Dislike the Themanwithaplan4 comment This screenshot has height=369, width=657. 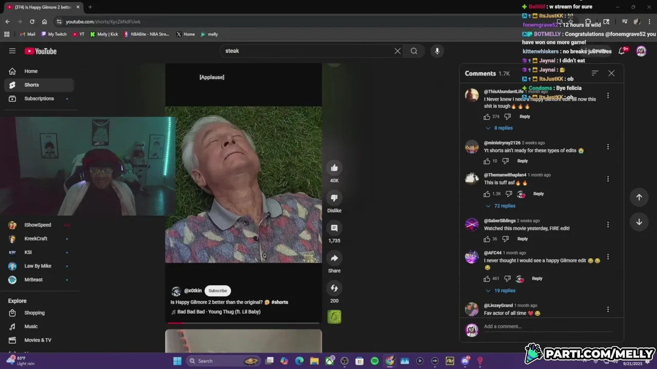509,194
